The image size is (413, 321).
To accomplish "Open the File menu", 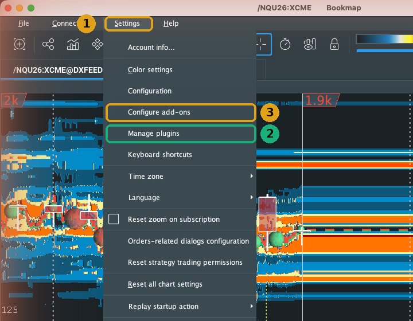I will pyautogui.click(x=24, y=24).
